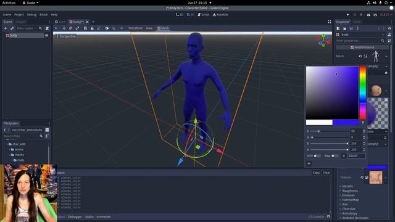
Task: Click the hex color code field
Action: (356, 156)
